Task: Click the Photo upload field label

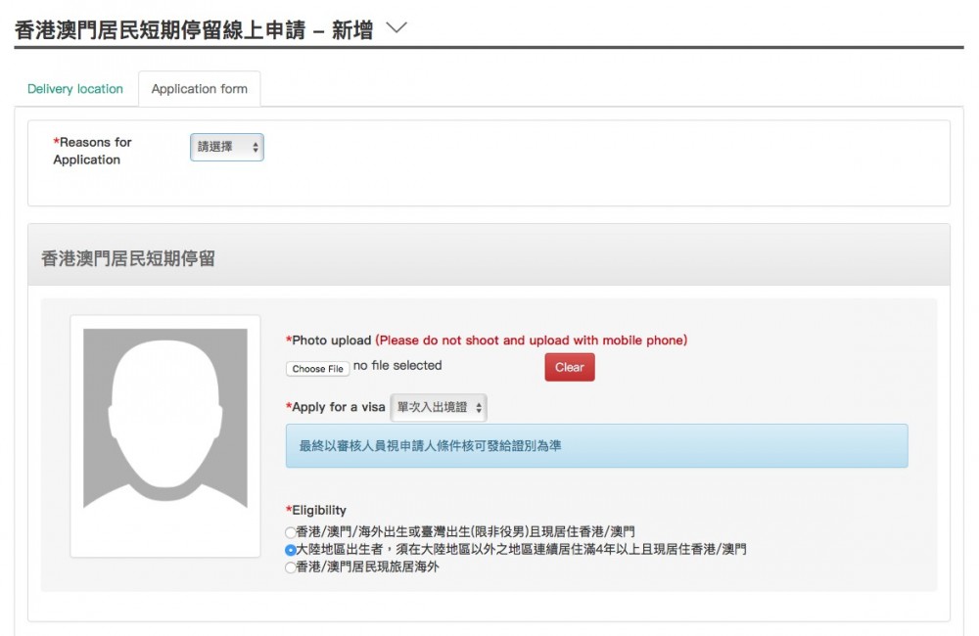Action: [331, 341]
